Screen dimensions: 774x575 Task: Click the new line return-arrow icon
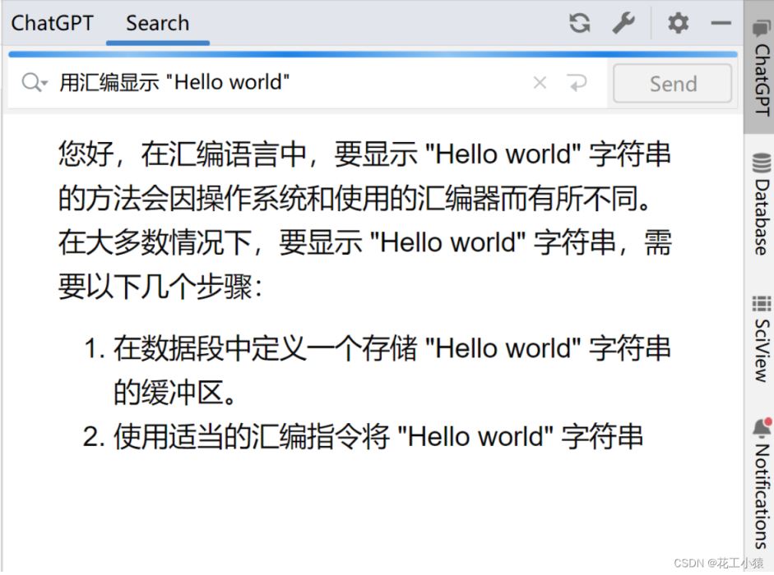coord(577,83)
